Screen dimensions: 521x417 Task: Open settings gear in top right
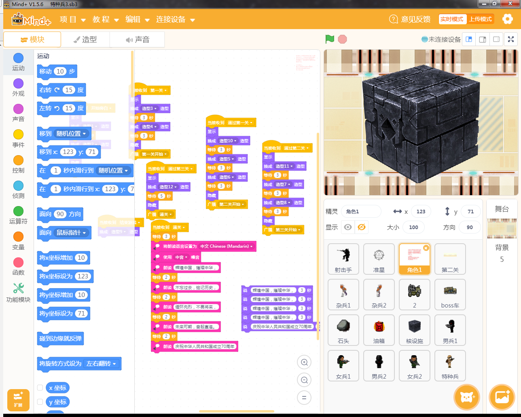pos(507,19)
